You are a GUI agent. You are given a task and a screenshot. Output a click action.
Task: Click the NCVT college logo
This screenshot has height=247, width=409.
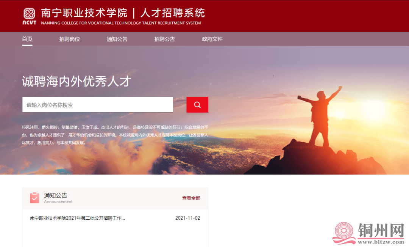click(x=29, y=16)
